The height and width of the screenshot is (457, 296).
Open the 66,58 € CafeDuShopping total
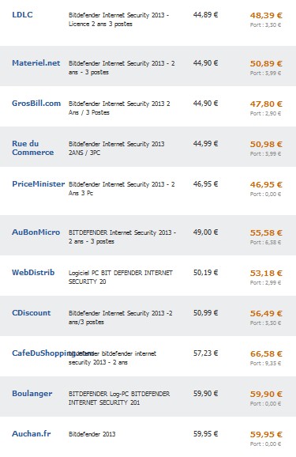[x=266, y=354]
